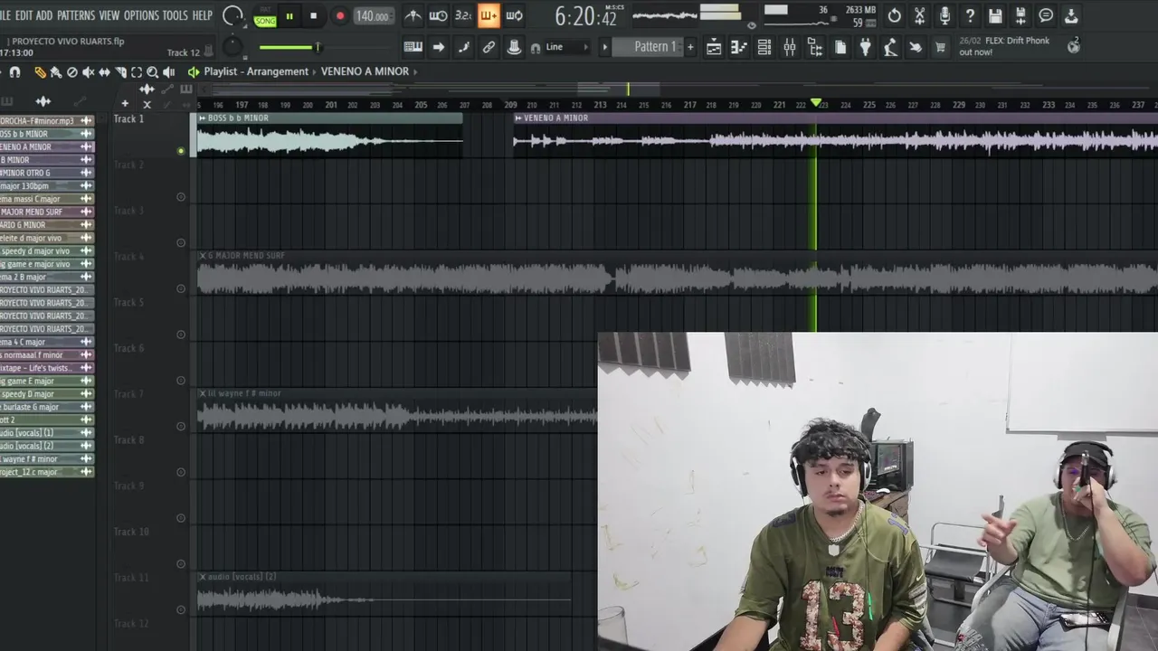This screenshot has width=1158, height=651.
Task: Open the Piano roll icon
Action: tap(739, 47)
